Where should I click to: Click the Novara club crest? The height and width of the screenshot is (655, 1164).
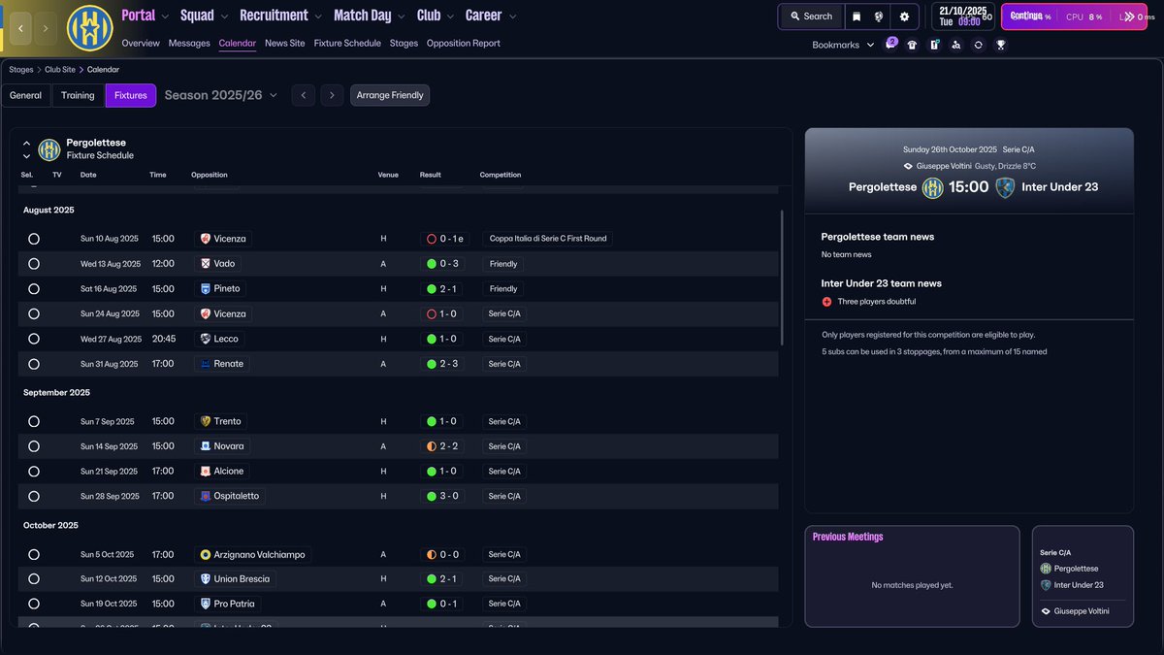pos(206,446)
